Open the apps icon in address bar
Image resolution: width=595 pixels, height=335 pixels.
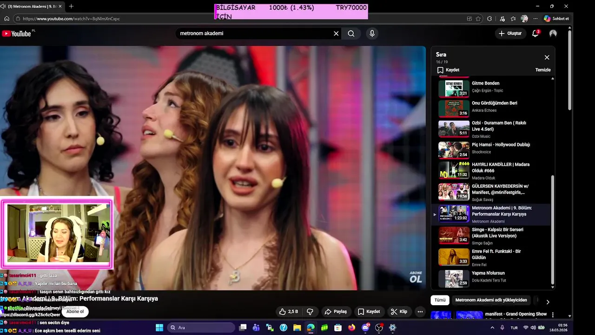tap(469, 19)
